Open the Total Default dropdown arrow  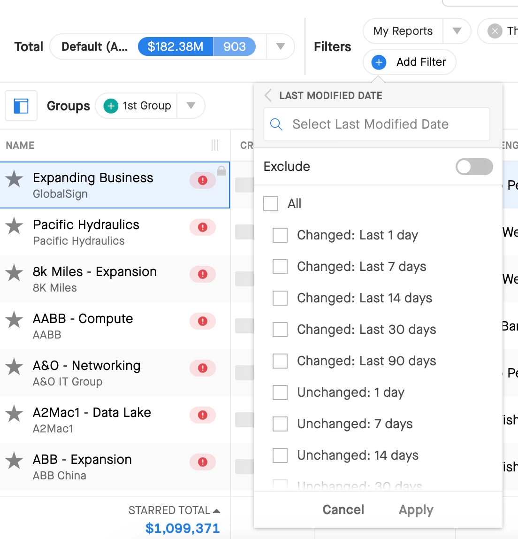click(x=281, y=46)
